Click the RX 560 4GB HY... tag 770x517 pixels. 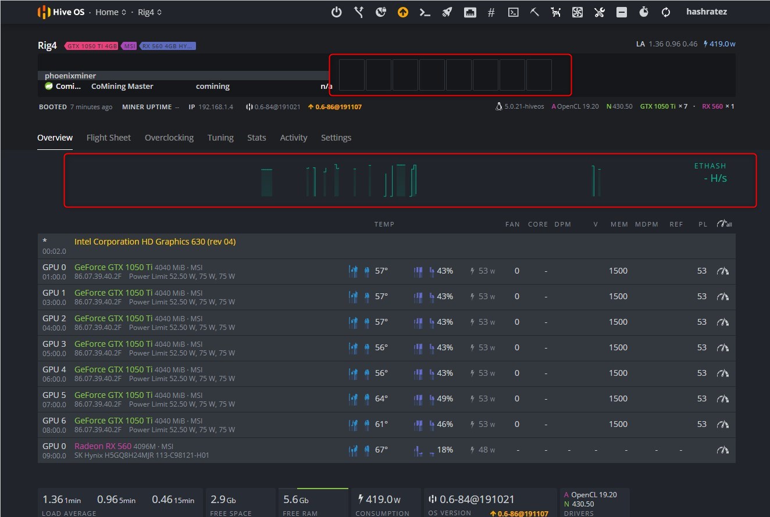[x=168, y=46]
